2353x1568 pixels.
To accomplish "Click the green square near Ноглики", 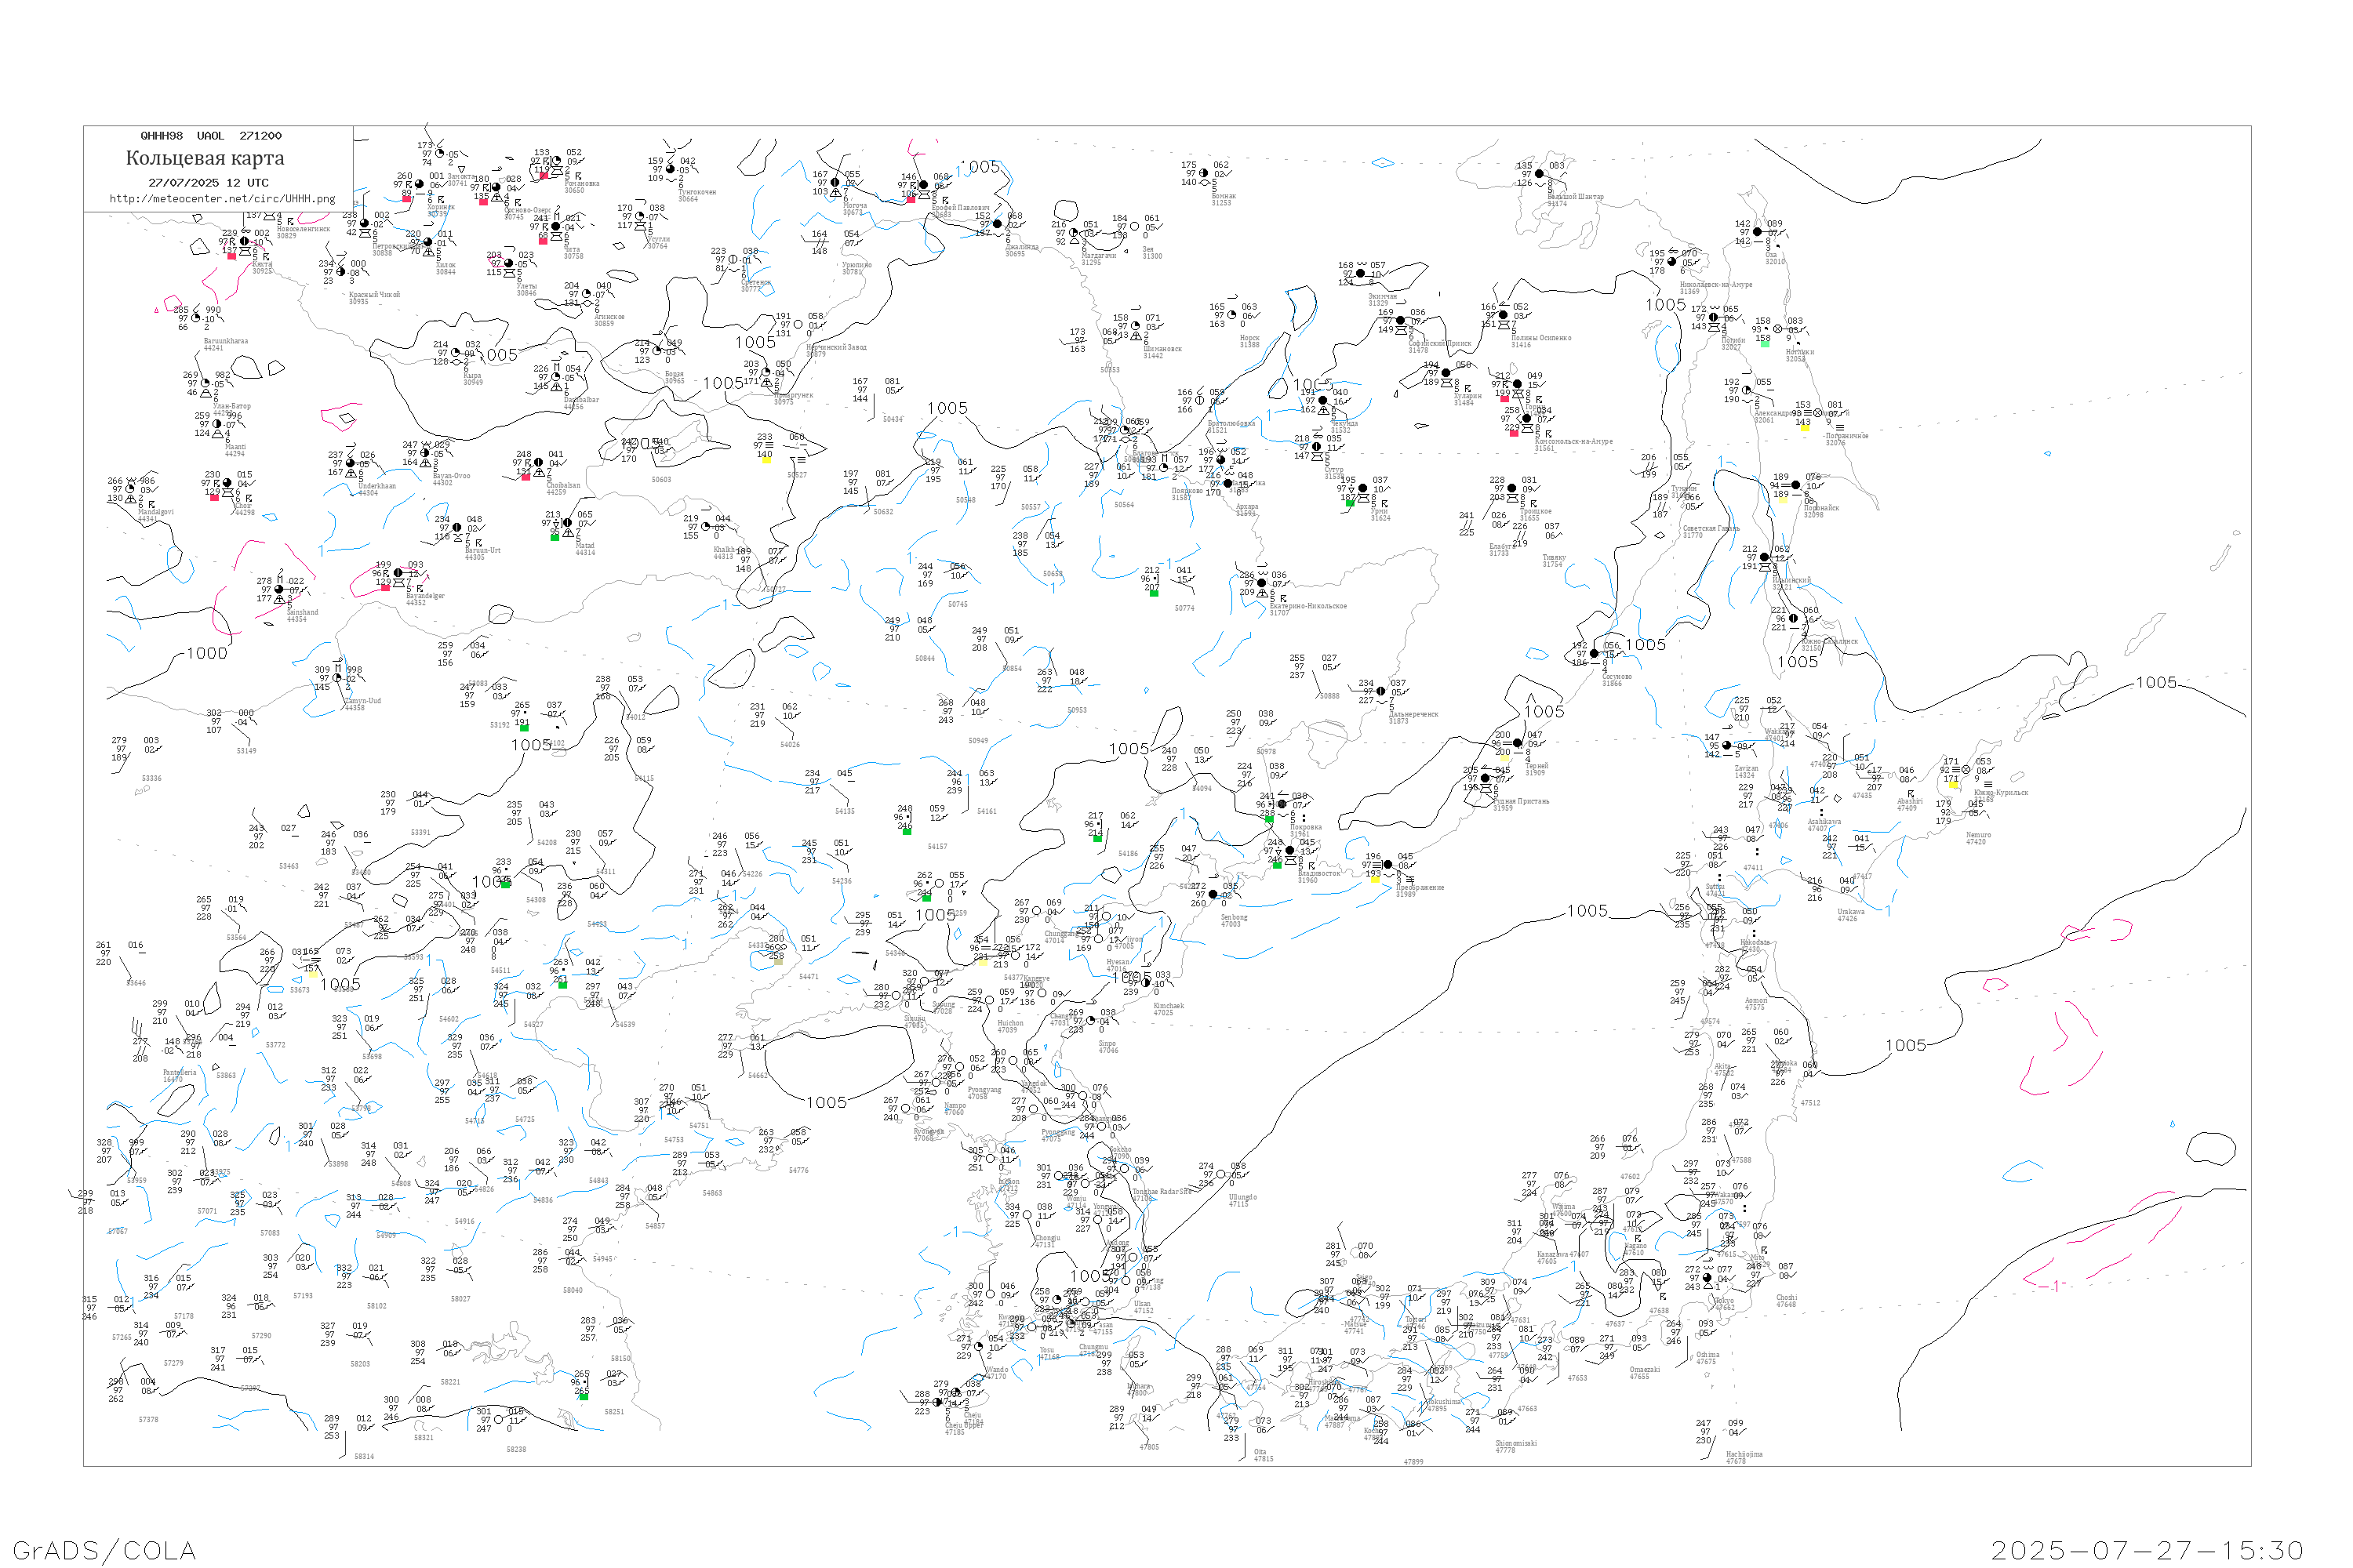I will coord(1765,344).
